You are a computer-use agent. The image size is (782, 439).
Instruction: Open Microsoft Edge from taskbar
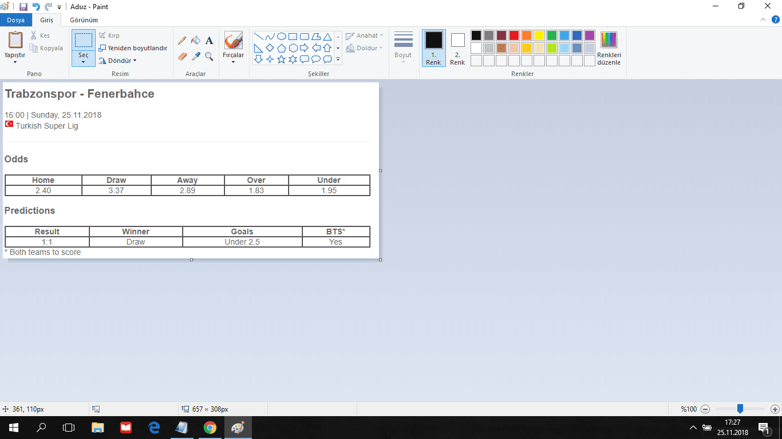pos(154,428)
